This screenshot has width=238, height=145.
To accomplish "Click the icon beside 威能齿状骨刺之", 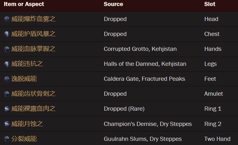I will pyautogui.click(x=7, y=94).
